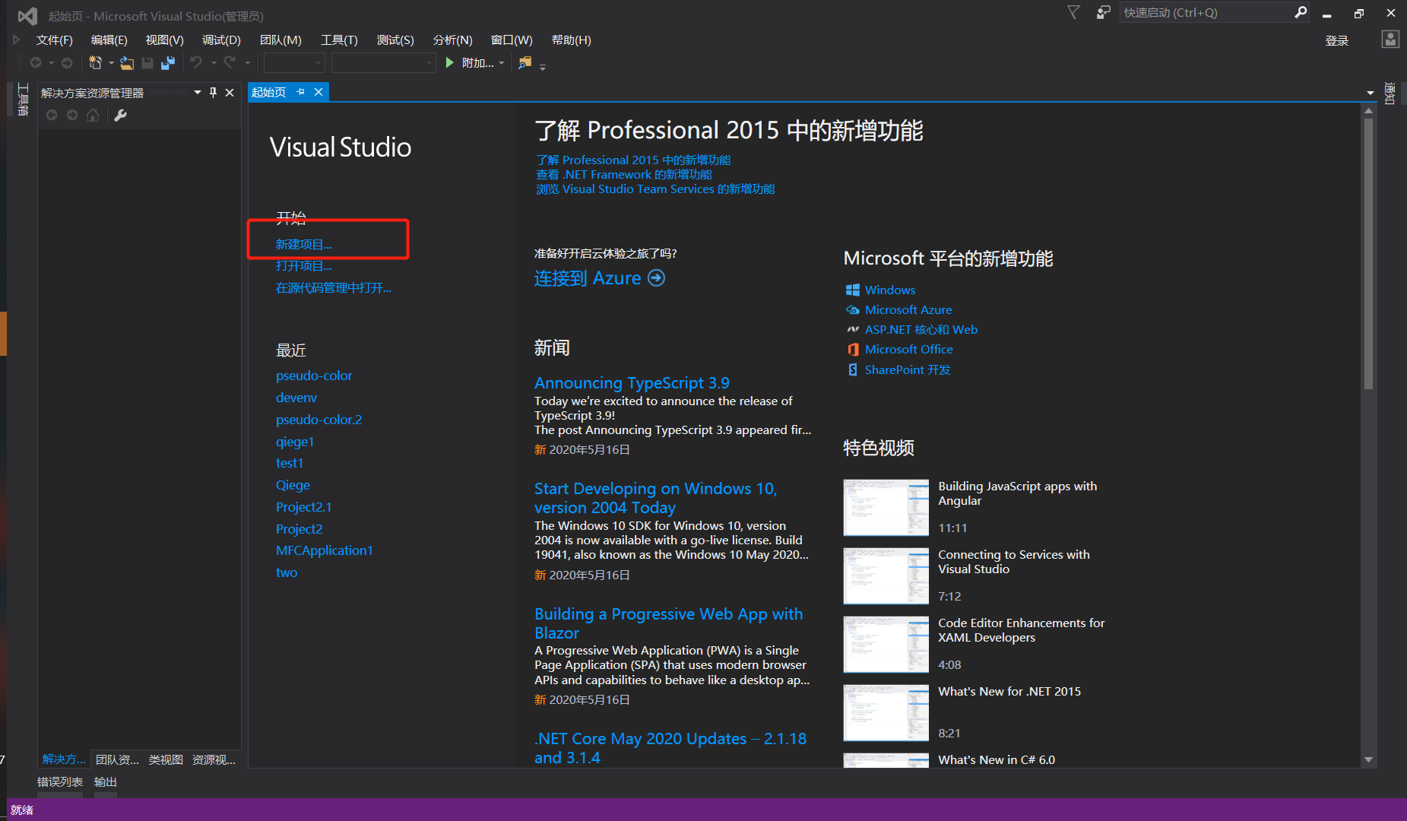Click the Undo arrow icon
Viewport: 1407px width, 821px height.
196,63
